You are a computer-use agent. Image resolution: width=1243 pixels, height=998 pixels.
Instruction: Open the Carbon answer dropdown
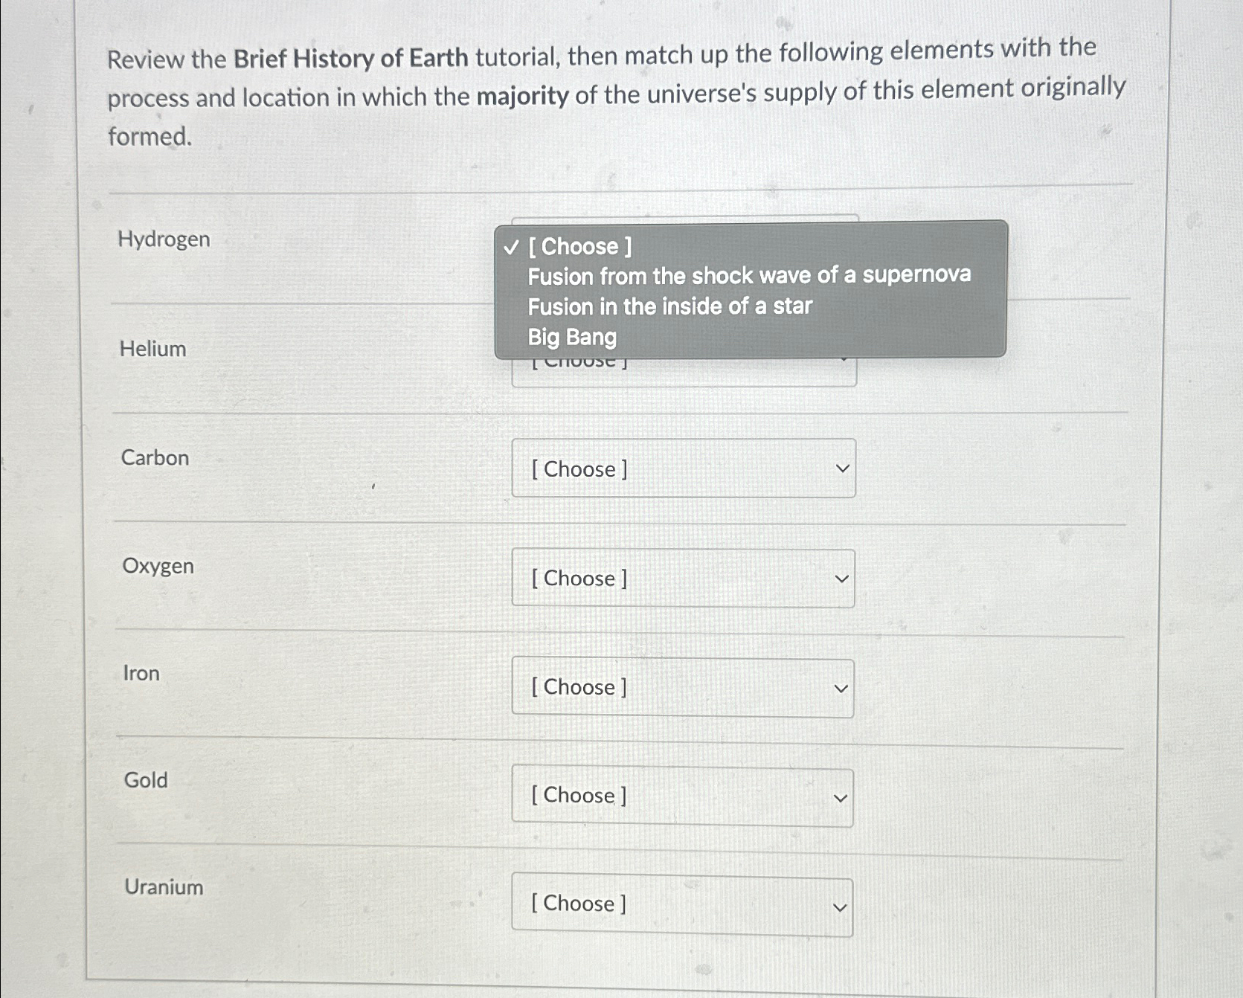click(x=682, y=469)
